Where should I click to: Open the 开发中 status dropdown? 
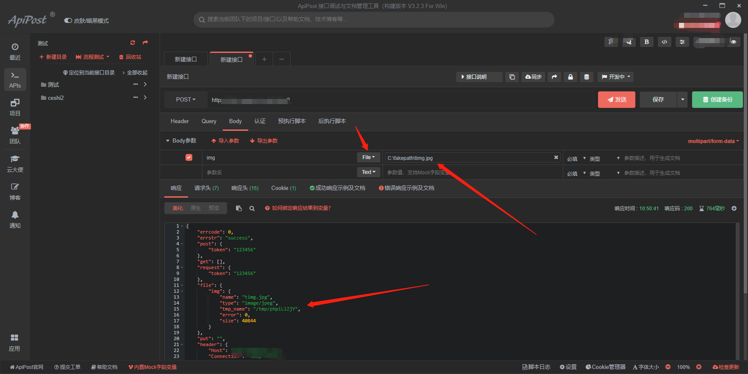(x=616, y=77)
